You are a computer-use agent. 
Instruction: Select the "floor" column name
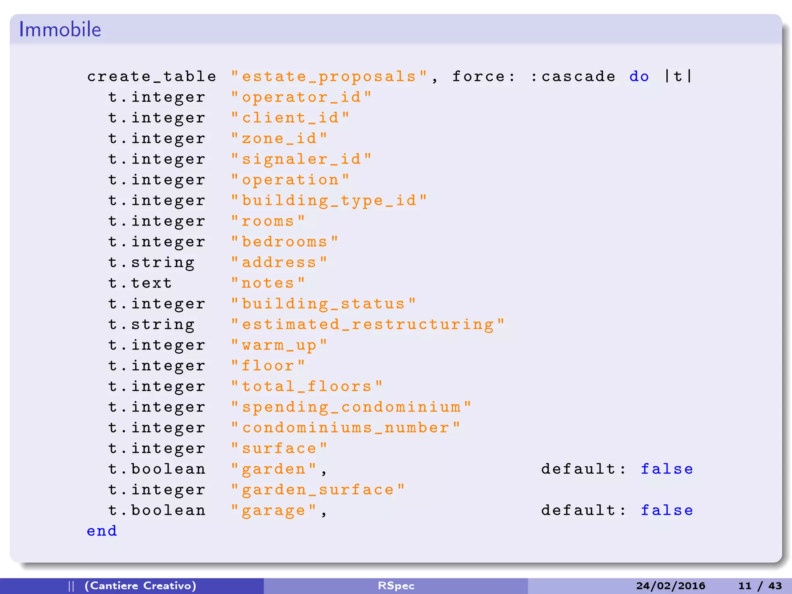pyautogui.click(x=268, y=366)
